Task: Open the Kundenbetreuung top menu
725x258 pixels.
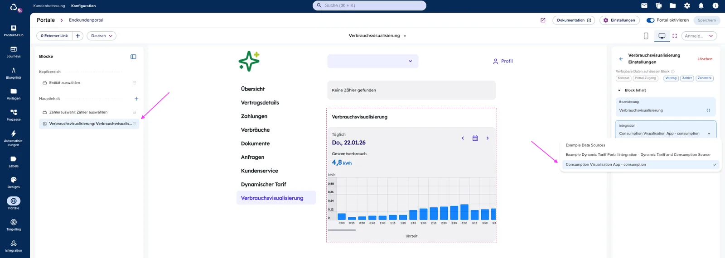Action: pyautogui.click(x=49, y=6)
